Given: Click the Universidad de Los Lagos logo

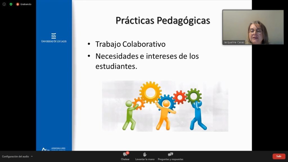Looking at the screenshot, I should click(54, 38).
